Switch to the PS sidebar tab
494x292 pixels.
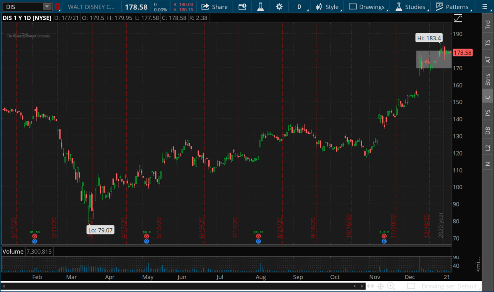[x=488, y=113]
